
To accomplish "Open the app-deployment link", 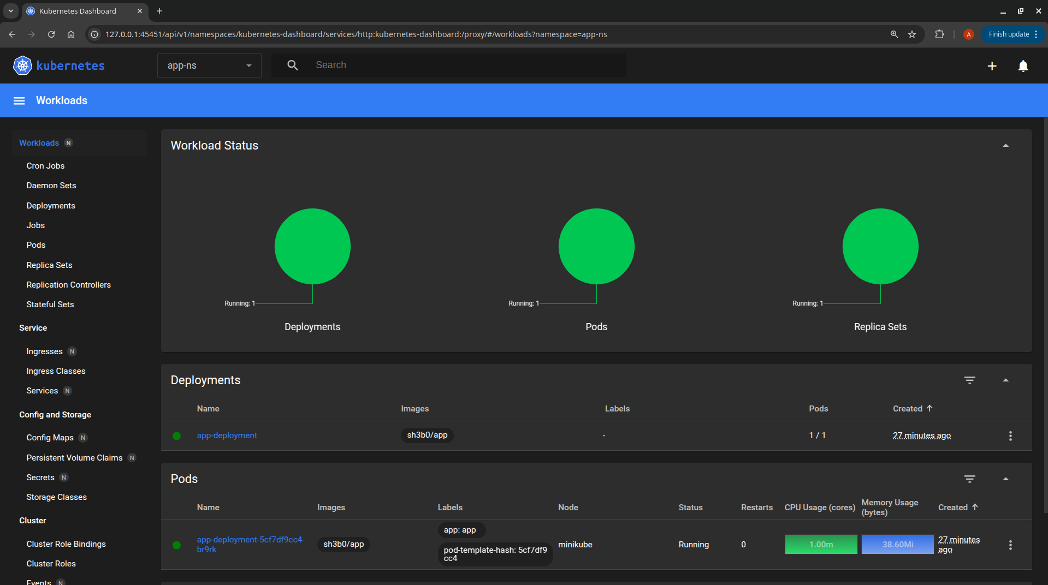I will 227,435.
